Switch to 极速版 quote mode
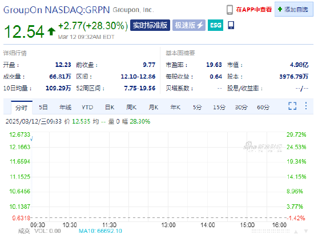This screenshot has width=314, height=234. point(189,25)
